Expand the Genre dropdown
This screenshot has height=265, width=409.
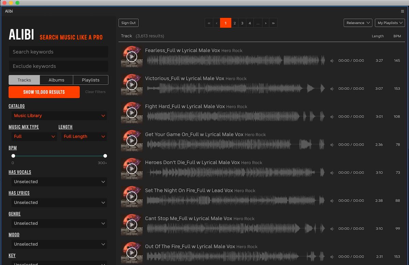(x=59, y=223)
